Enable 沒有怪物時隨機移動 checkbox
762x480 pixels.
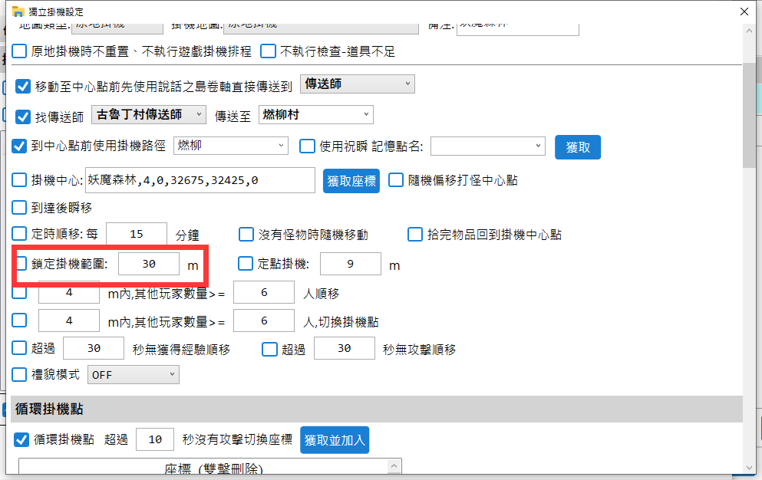click(246, 234)
